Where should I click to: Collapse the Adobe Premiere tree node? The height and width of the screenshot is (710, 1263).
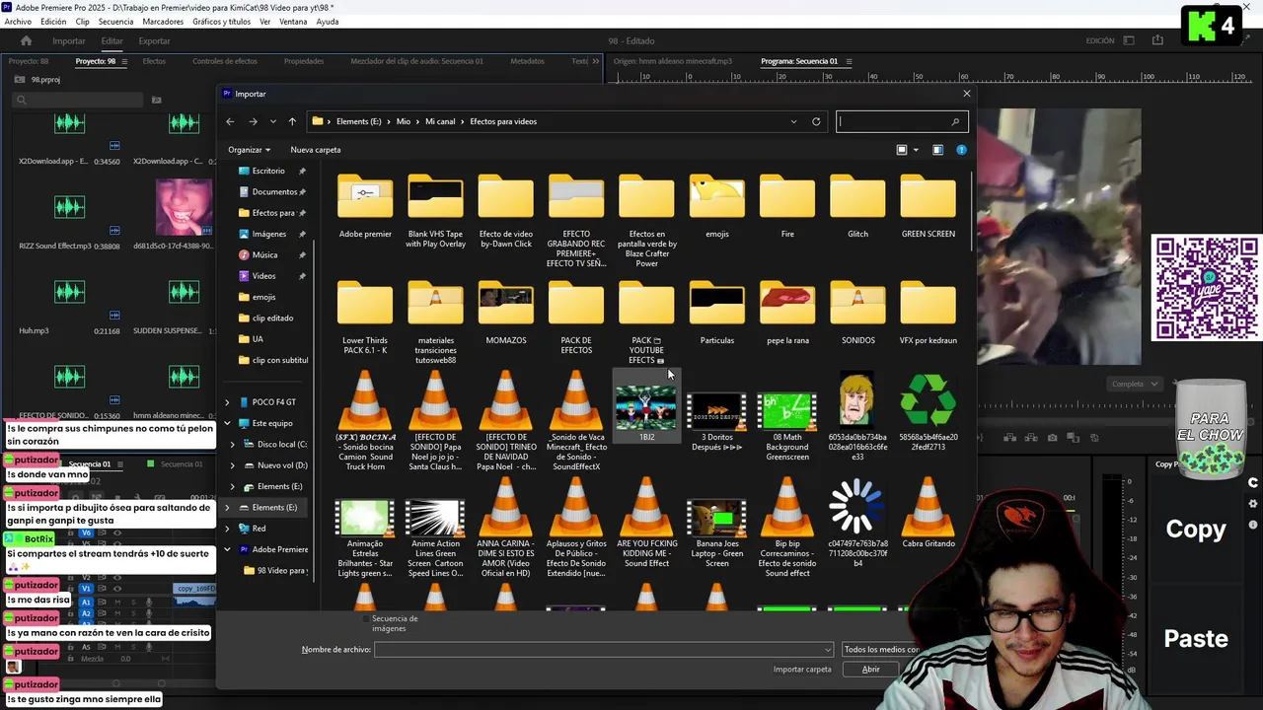coord(228,549)
